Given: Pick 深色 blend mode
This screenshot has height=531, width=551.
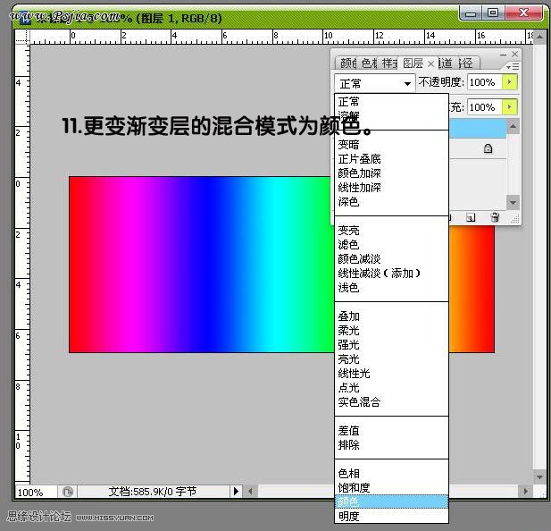Looking at the screenshot, I should [x=391, y=202].
